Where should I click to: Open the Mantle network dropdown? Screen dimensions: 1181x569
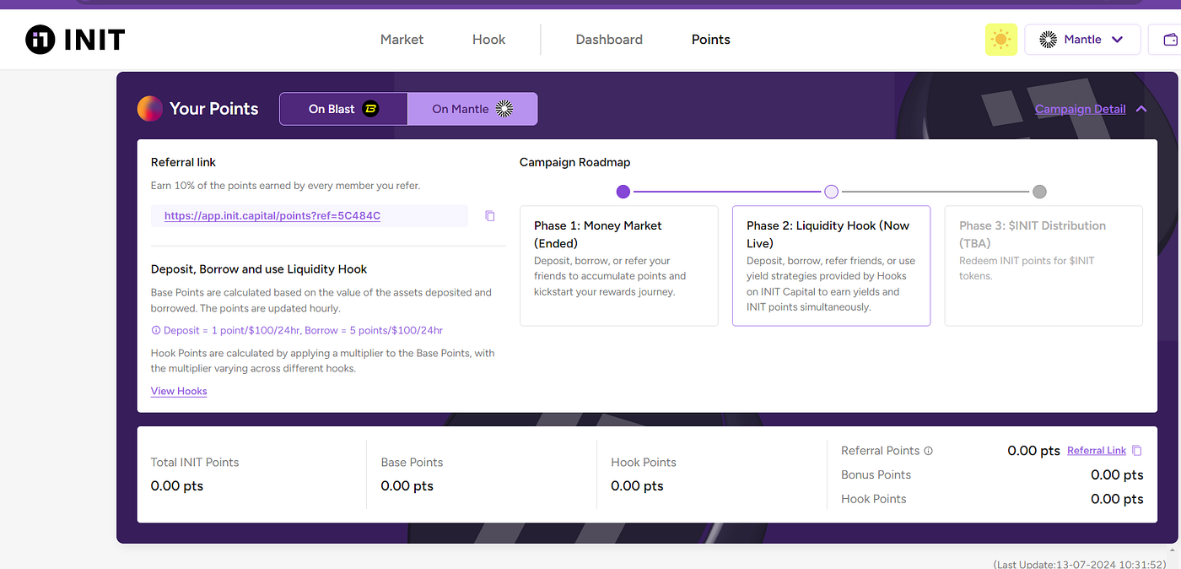[x=1082, y=40]
